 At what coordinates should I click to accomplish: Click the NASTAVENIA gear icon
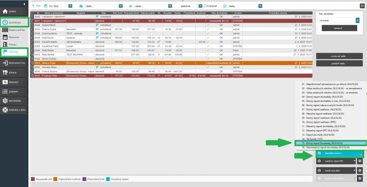5,101
